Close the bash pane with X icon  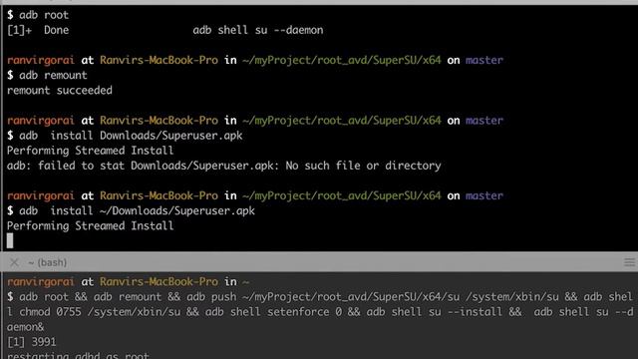(x=14, y=262)
